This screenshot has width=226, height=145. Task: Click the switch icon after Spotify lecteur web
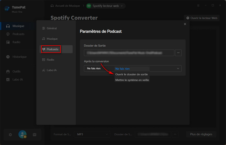tap(122, 6)
